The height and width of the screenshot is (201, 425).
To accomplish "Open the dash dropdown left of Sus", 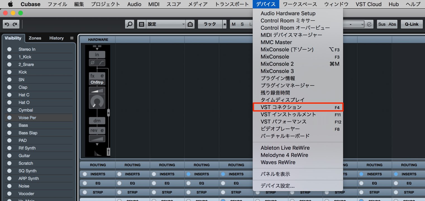I will [354, 24].
